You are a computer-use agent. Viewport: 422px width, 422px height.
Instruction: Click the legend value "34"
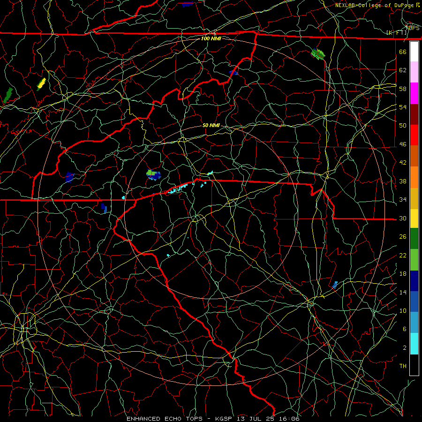403,200
